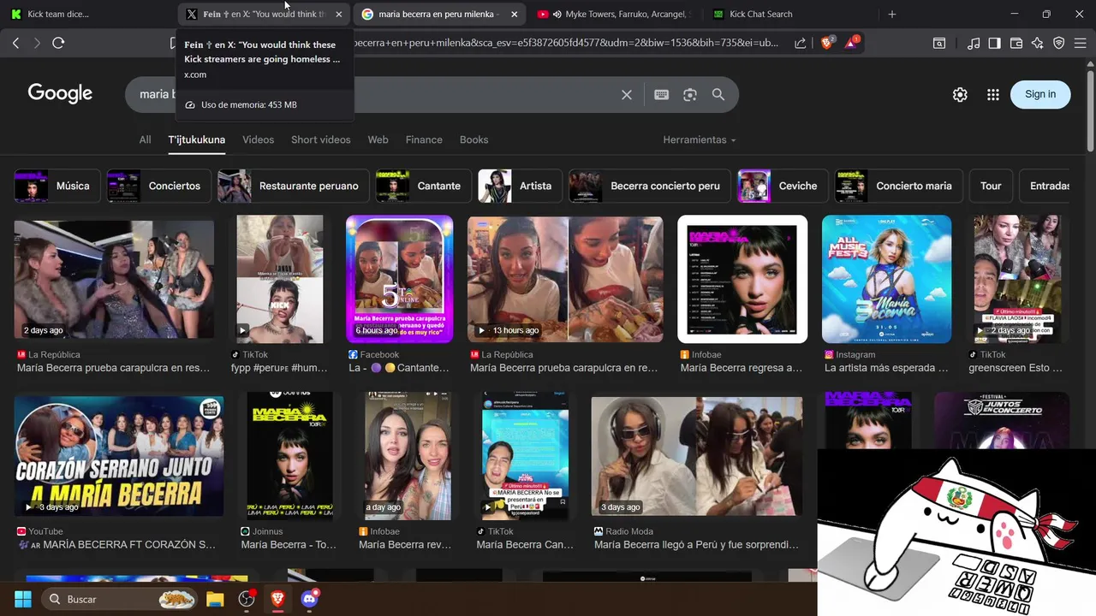Open a new browser tab

[x=891, y=14]
